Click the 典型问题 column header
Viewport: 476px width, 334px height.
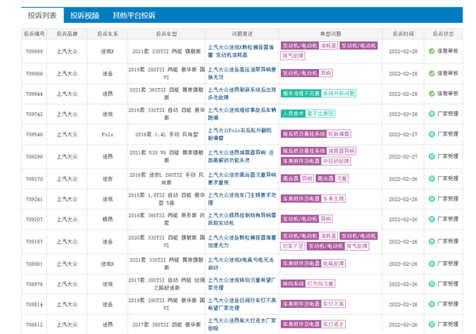tap(331, 33)
